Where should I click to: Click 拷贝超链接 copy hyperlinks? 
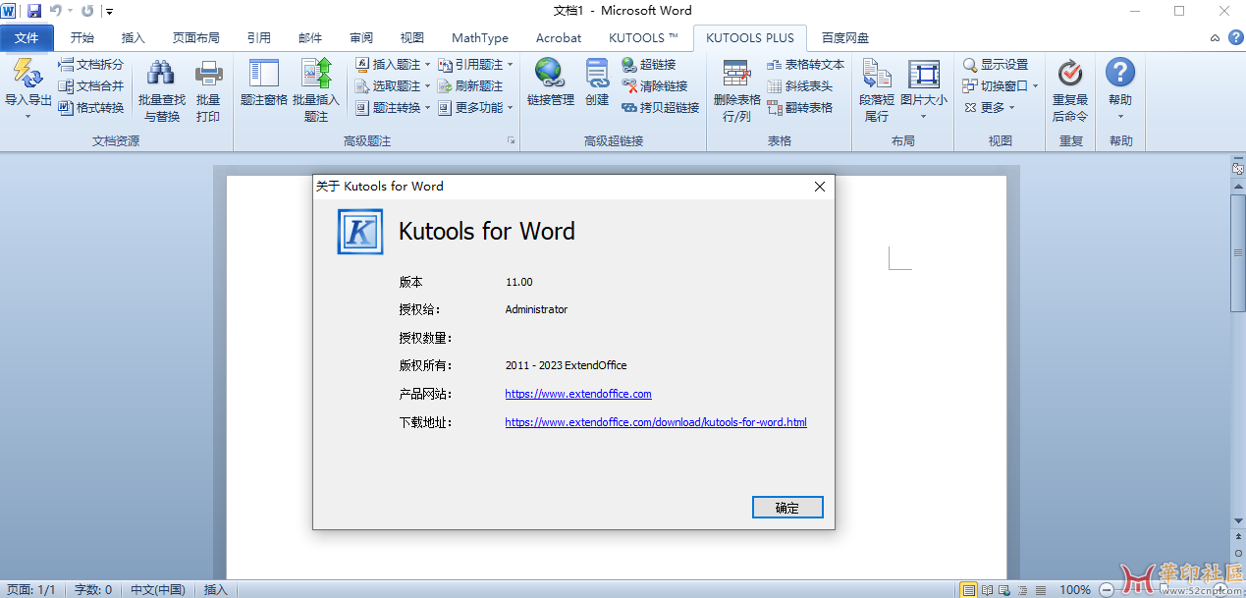[661, 108]
